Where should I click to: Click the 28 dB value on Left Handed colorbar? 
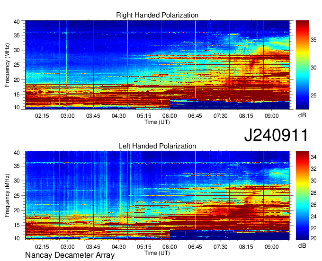313,193
